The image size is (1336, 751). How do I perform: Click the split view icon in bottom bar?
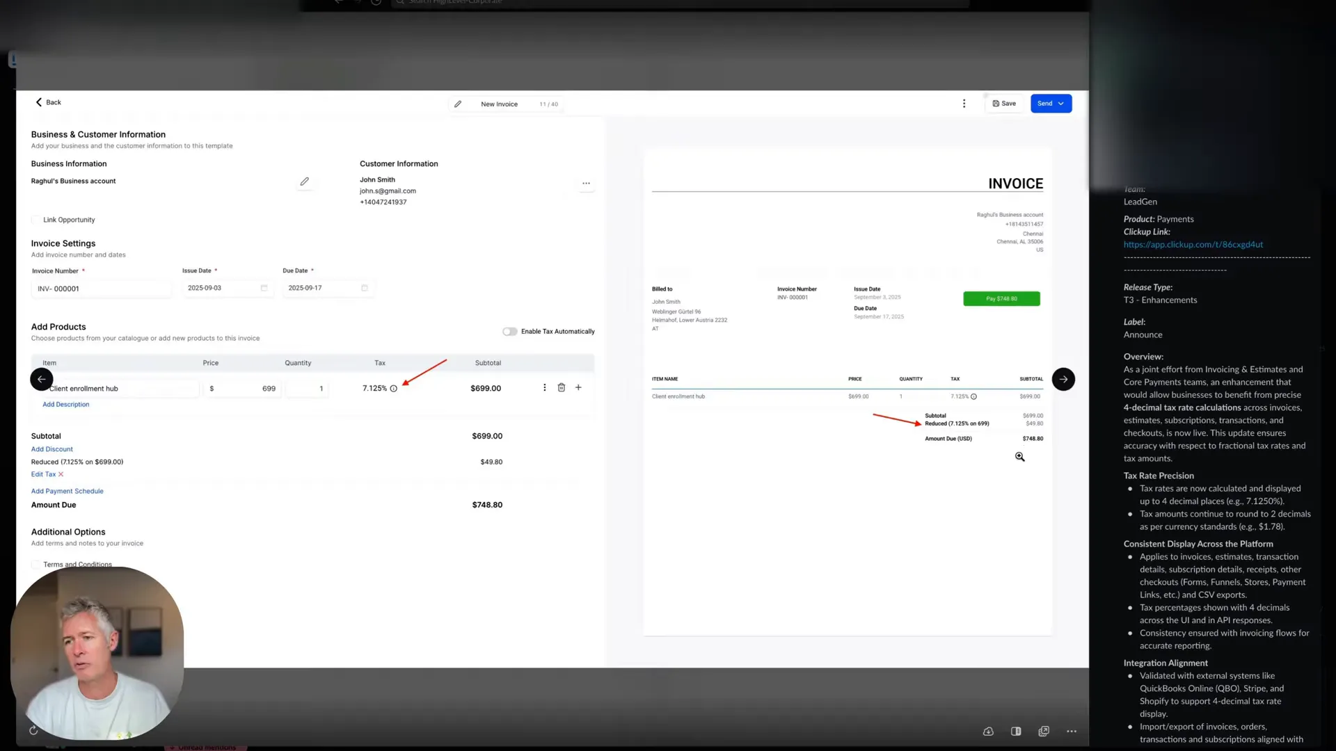click(1016, 732)
